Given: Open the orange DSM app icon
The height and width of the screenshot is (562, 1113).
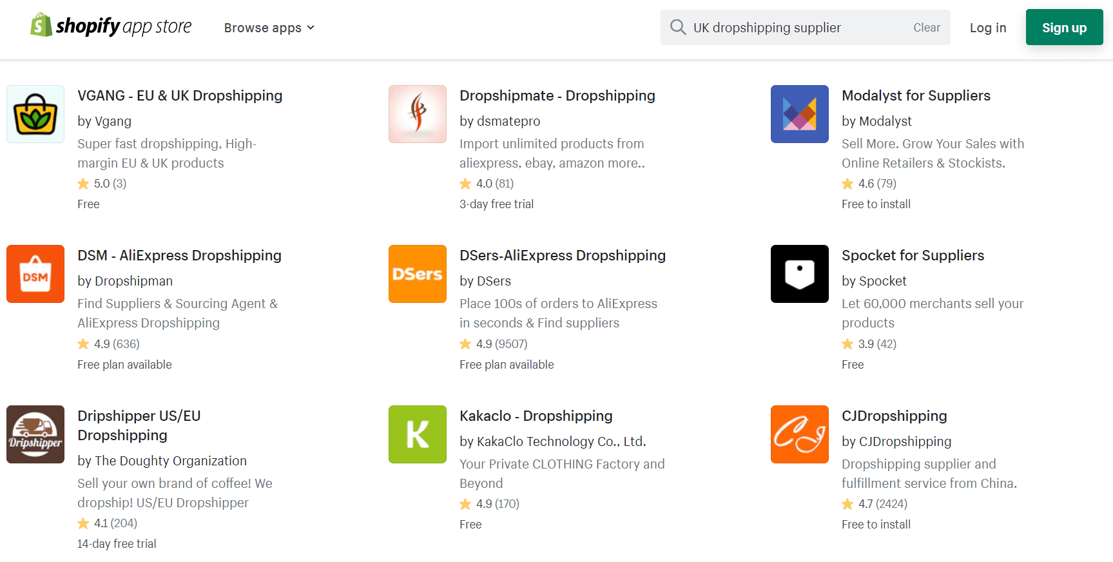Looking at the screenshot, I should tap(35, 274).
